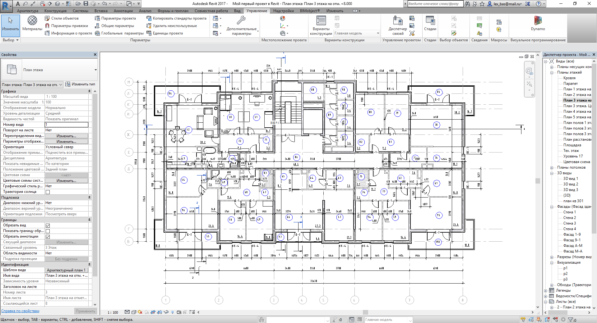Open the floor plan type selector dropdown
Image resolution: width=597 pixels, height=323 pixels.
[x=95, y=70]
